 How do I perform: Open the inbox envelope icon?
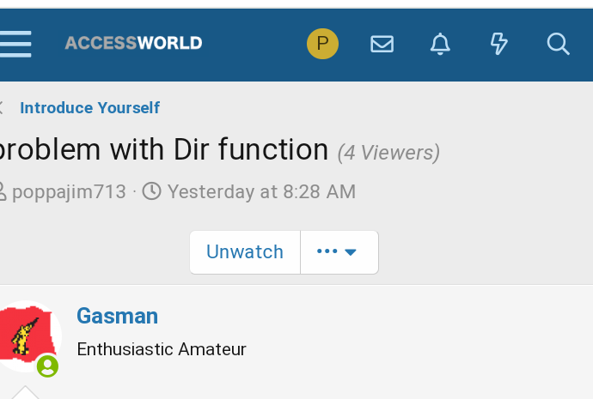point(382,44)
